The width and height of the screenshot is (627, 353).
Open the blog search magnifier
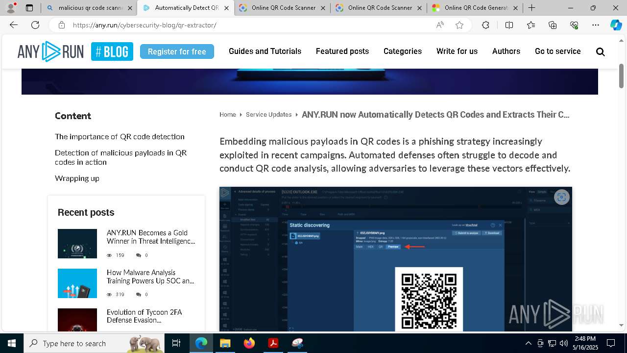(x=601, y=51)
